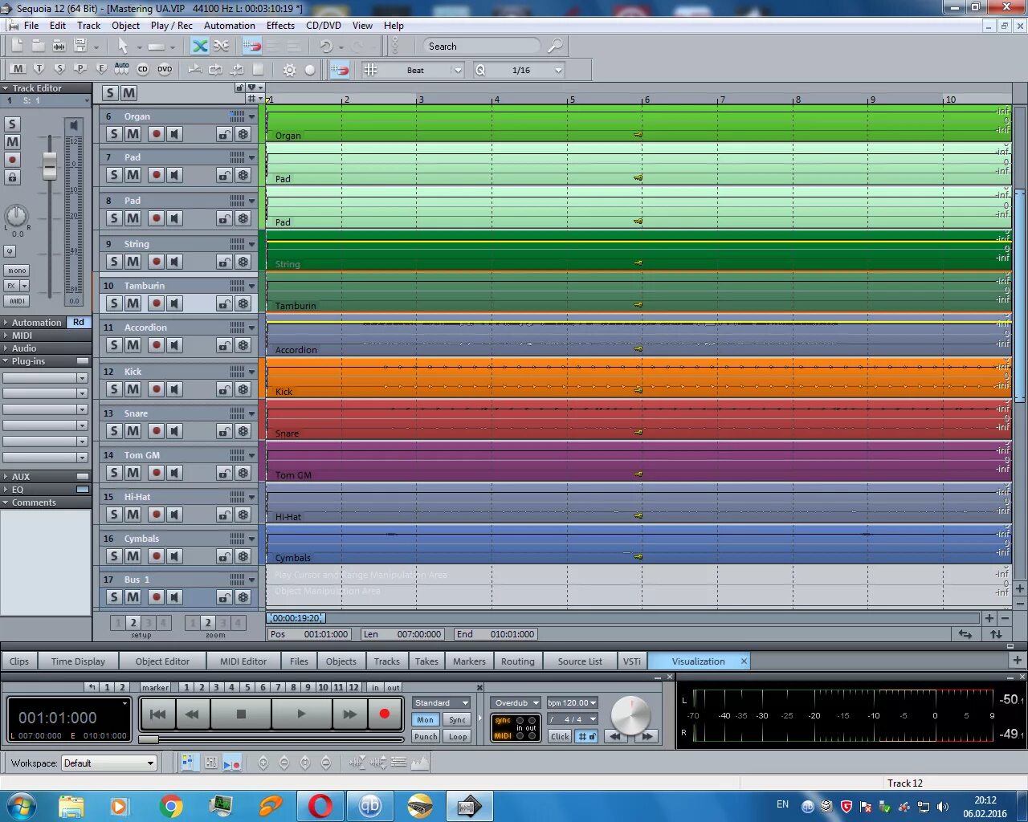Open the CD button in toolbar
Image resolution: width=1028 pixels, height=822 pixels.
click(x=143, y=70)
